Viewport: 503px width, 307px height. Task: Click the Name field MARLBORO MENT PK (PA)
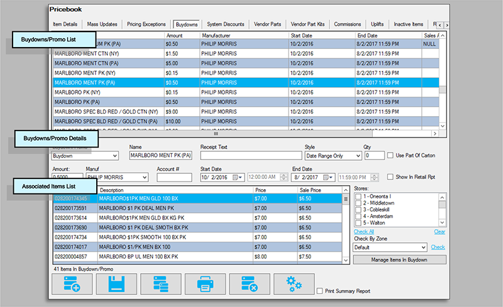click(161, 156)
